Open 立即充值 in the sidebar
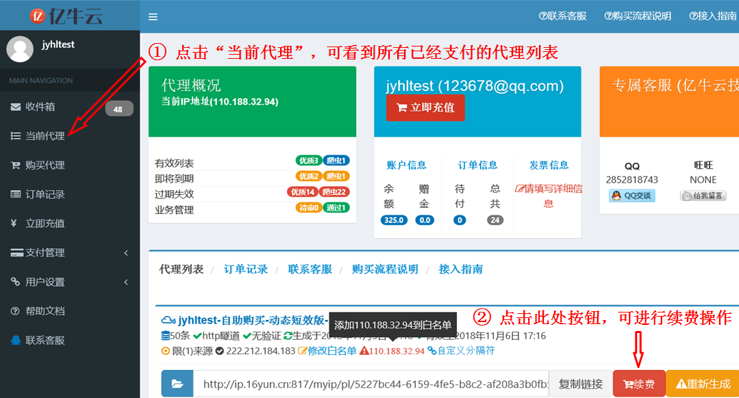 (x=45, y=224)
